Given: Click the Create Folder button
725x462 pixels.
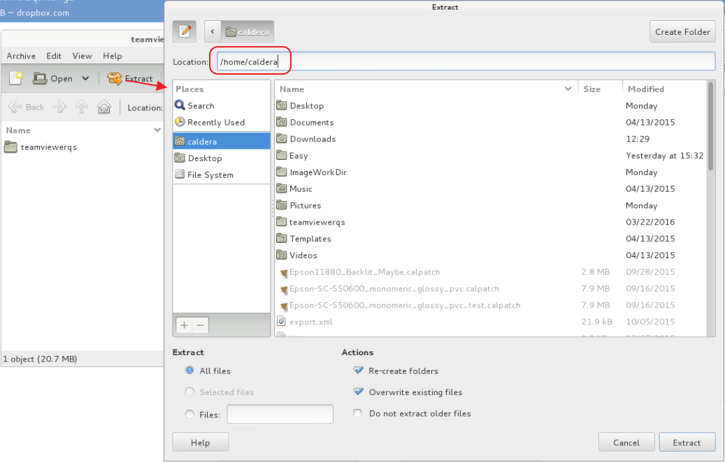Looking at the screenshot, I should 682,31.
